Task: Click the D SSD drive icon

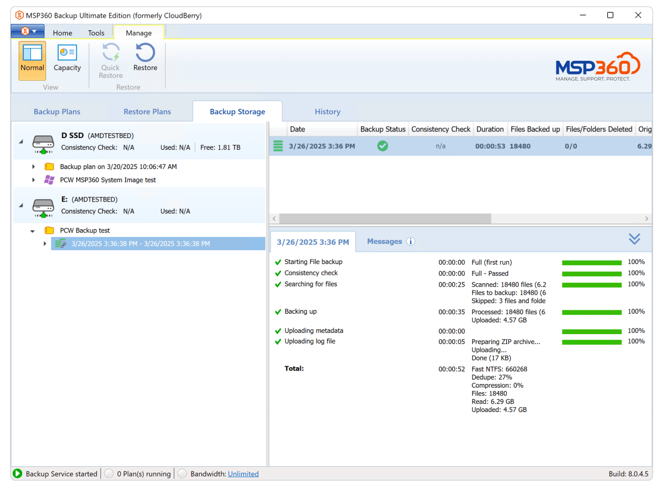Action: [x=43, y=144]
